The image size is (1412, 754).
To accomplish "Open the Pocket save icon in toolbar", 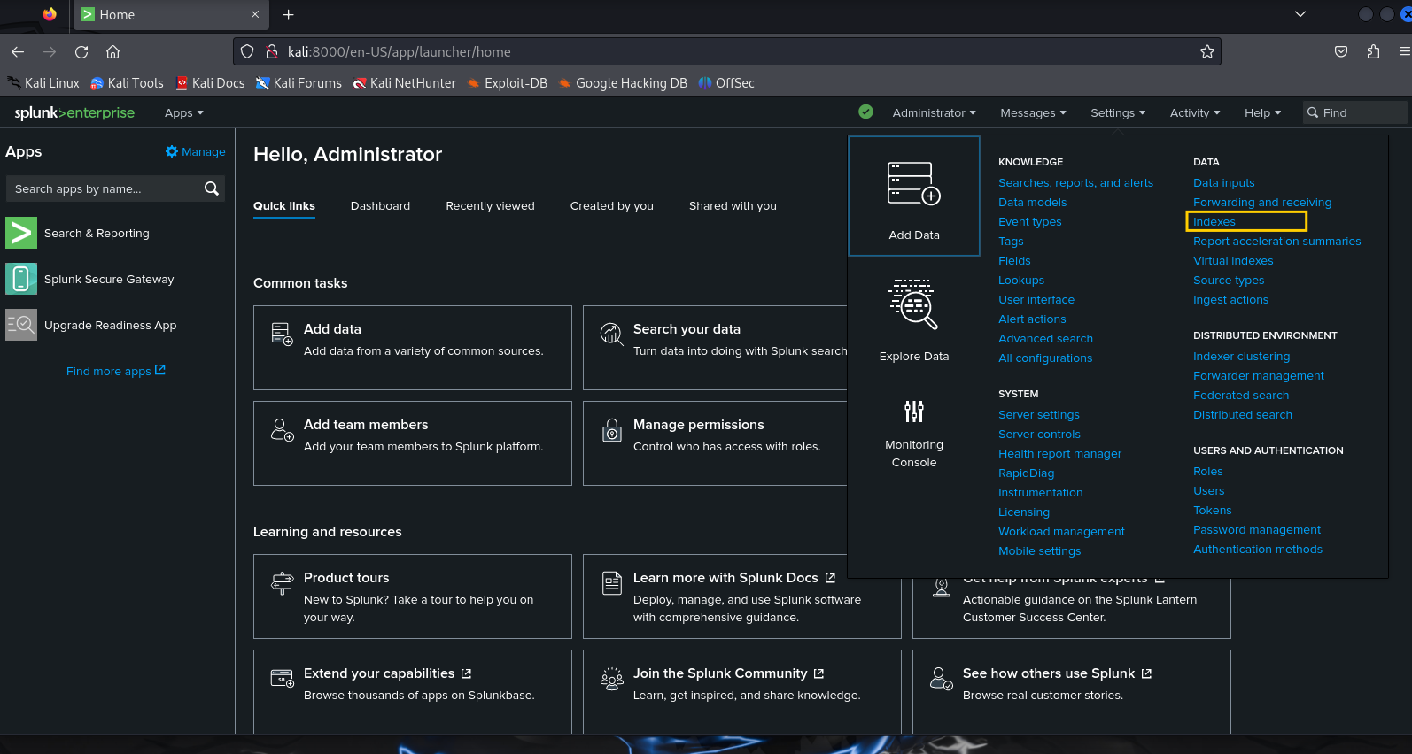I will point(1341,51).
